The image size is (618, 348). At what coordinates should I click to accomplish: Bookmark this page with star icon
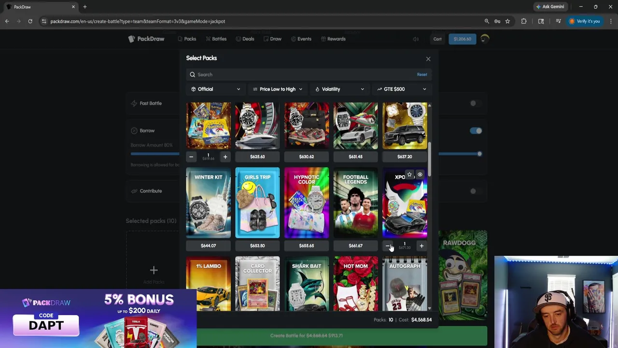click(x=507, y=21)
